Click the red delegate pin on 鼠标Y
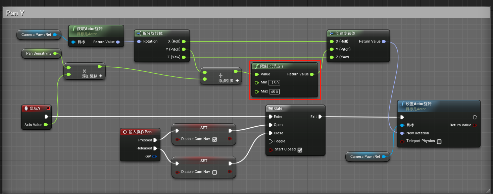The width and height of the screenshot is (493, 194). (x=48, y=108)
